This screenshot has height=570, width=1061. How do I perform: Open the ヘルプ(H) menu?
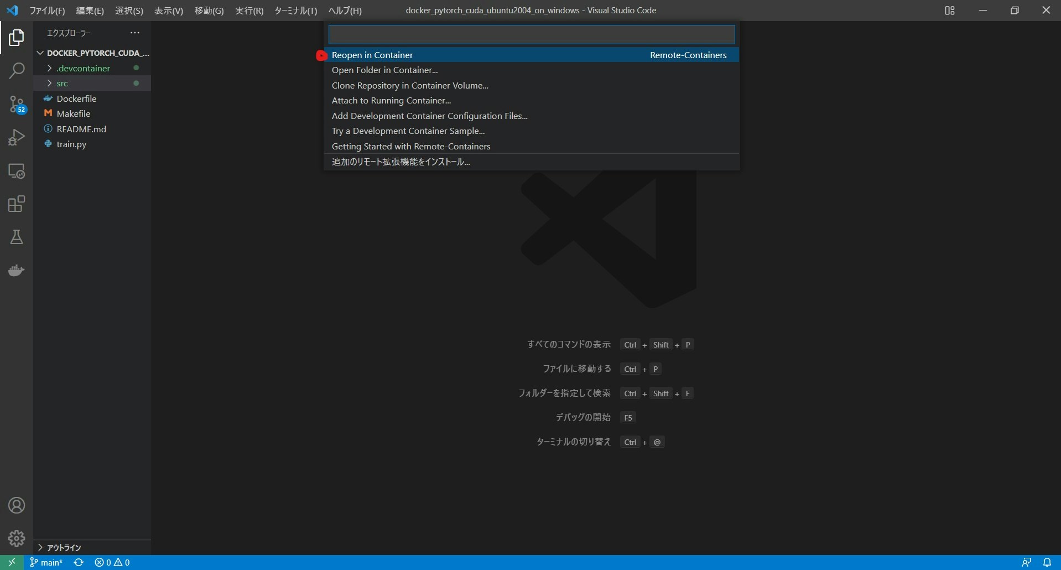coord(345,11)
